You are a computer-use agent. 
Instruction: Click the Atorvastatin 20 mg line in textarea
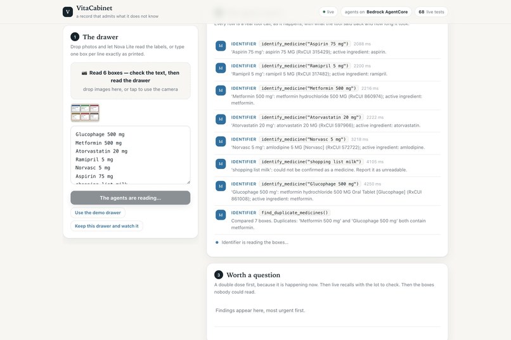coord(101,151)
